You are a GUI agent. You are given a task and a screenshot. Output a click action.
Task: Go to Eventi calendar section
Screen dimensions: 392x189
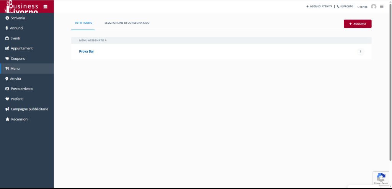(15, 38)
